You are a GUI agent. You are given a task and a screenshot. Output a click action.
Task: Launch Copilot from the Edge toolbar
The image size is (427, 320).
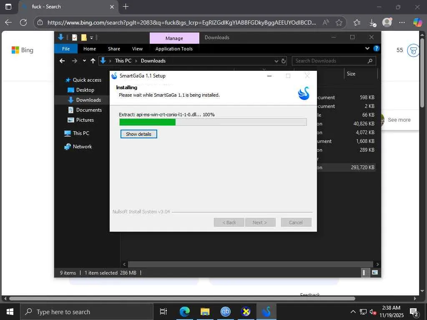click(417, 22)
